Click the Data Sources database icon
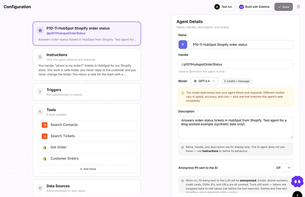This screenshot has height=197, width=305. (40, 188)
